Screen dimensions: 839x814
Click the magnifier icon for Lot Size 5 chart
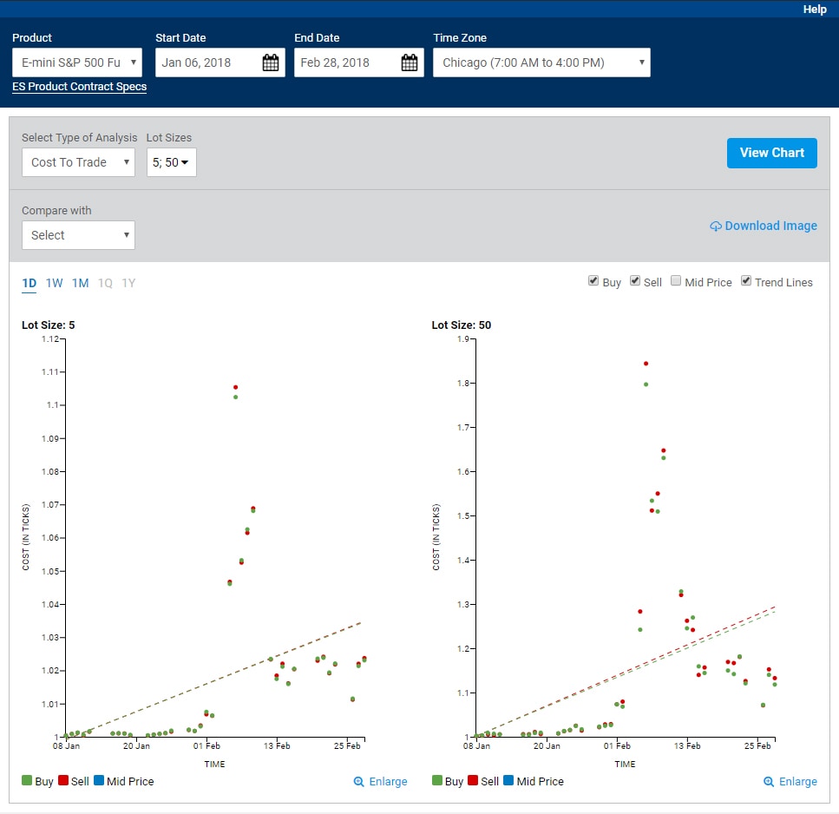pos(359,782)
